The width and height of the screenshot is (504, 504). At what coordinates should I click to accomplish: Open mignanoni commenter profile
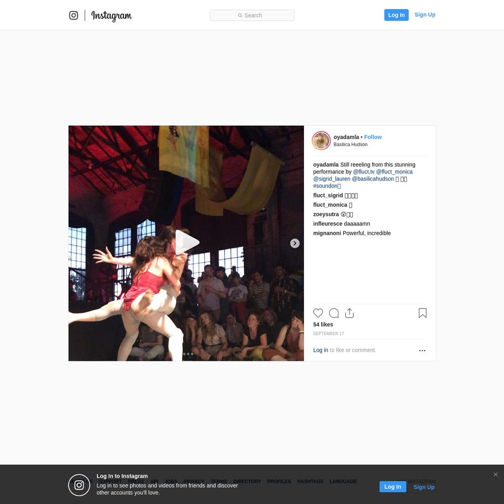pos(327,233)
